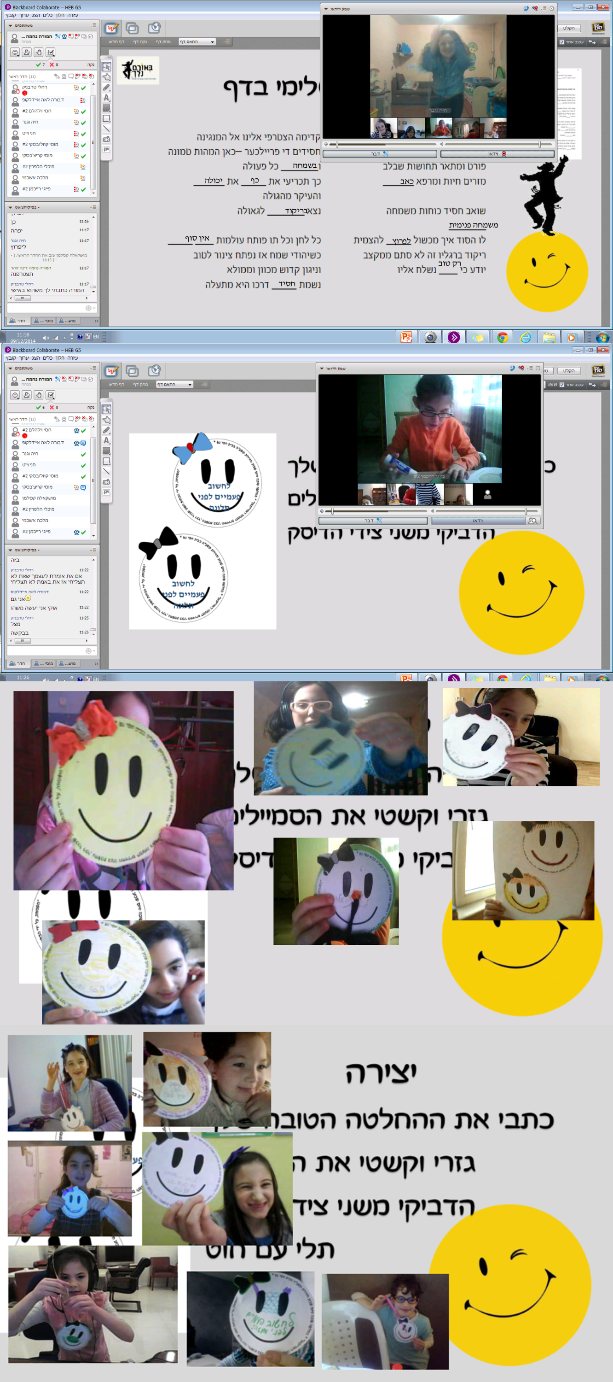
Task: Open PowerPoint from the upper taskbar
Action: tap(406, 337)
